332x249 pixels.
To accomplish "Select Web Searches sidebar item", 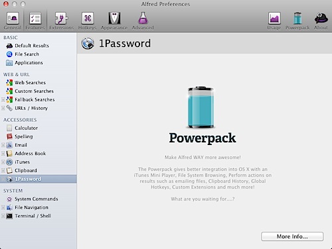I will click(39, 83).
